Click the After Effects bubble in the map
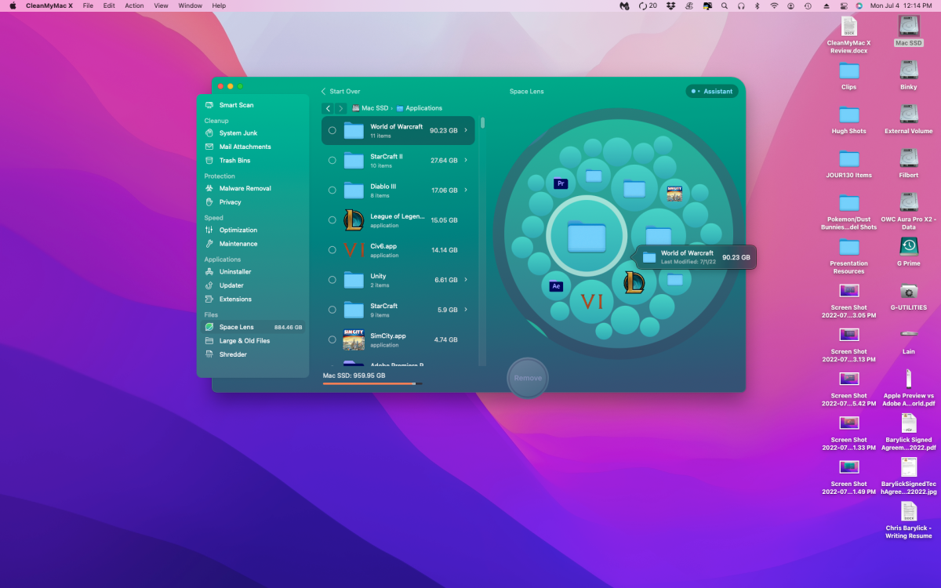This screenshot has height=588, width=941. click(557, 286)
